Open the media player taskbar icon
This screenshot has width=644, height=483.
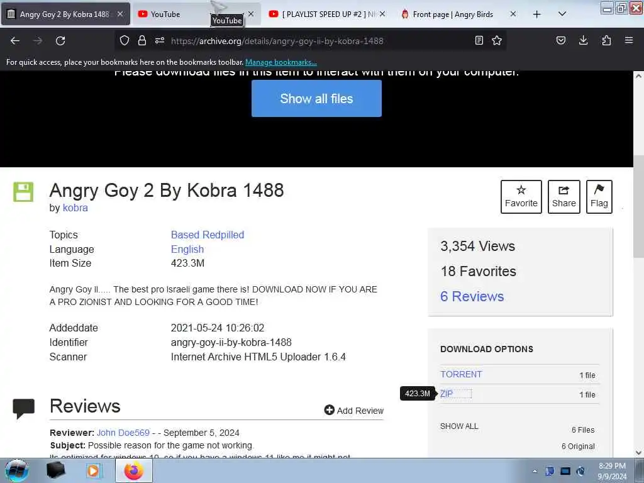pyautogui.click(x=93, y=470)
